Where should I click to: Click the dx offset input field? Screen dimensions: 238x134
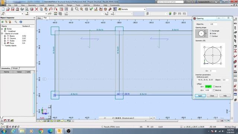[208, 87]
